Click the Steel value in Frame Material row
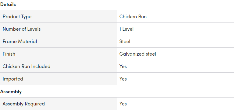The height and width of the screenshot is (110, 235). 125,41
